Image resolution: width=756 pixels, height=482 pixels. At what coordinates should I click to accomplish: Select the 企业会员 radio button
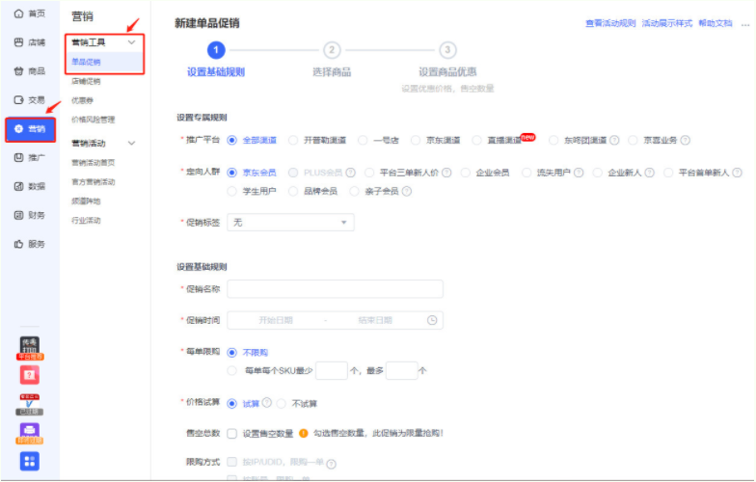(x=465, y=173)
